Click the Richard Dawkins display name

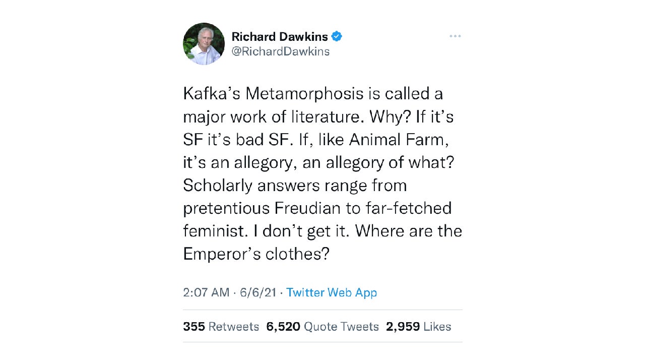click(279, 36)
